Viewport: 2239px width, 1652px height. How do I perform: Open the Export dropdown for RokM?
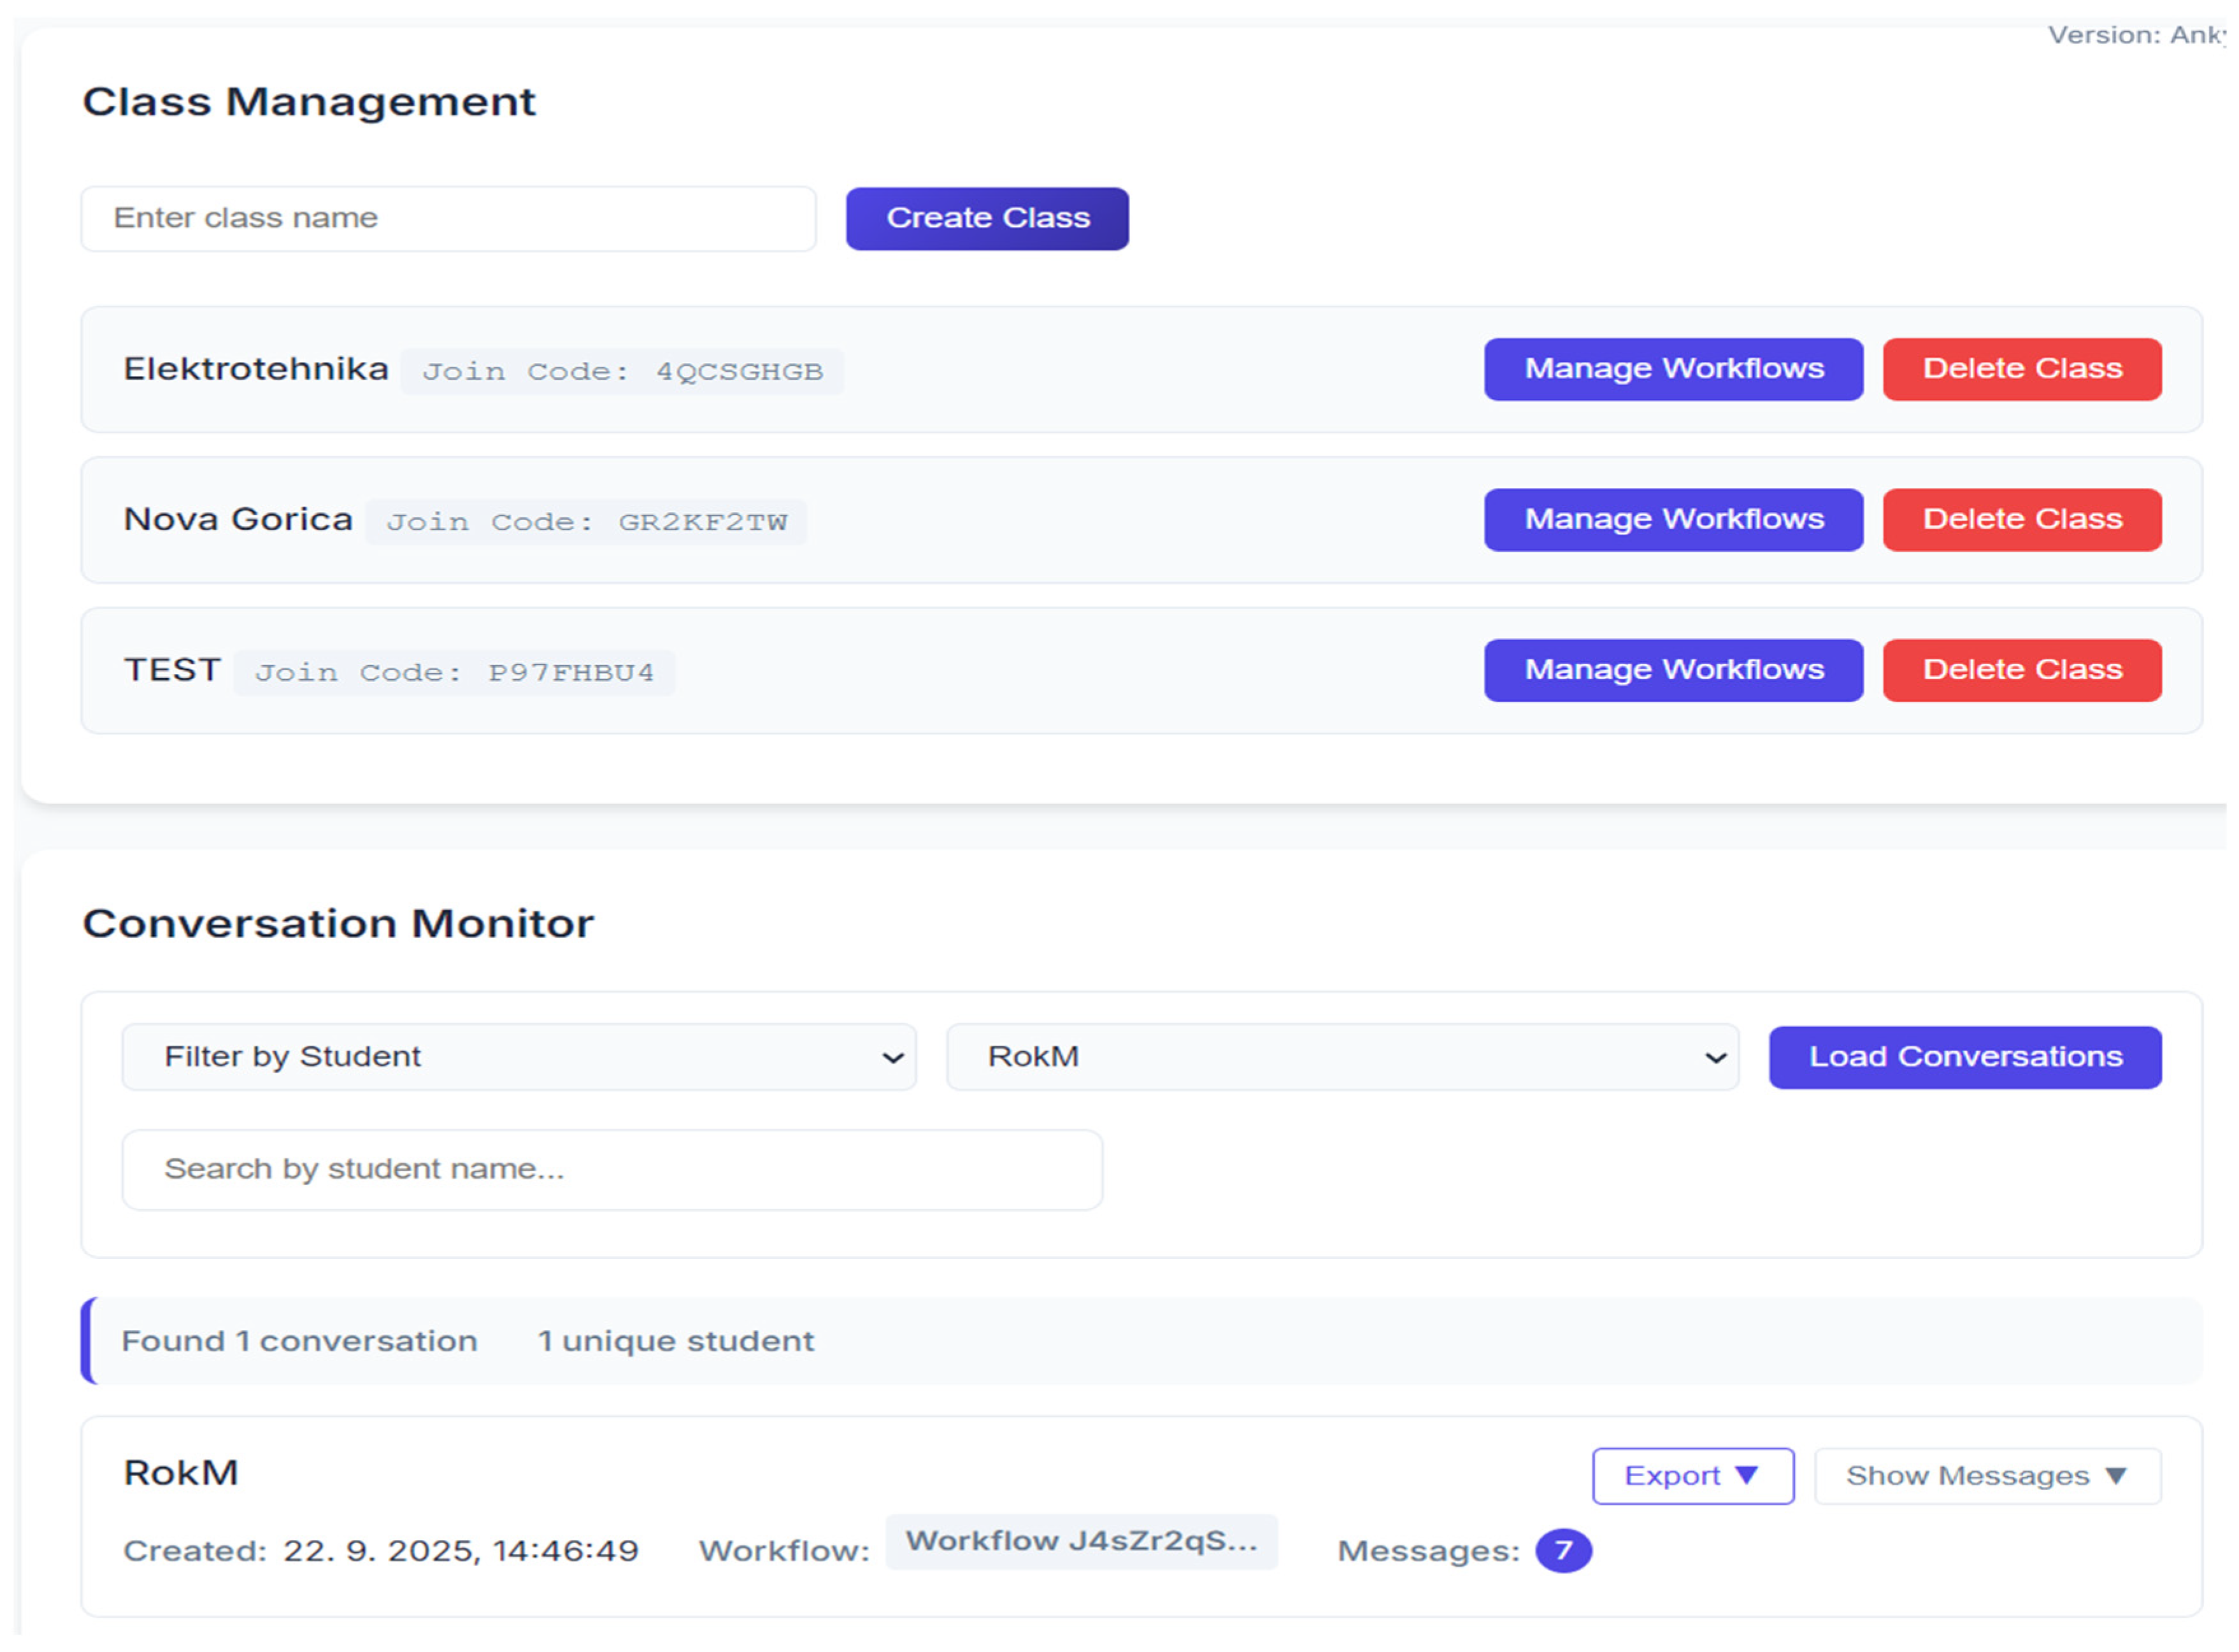(1692, 1476)
